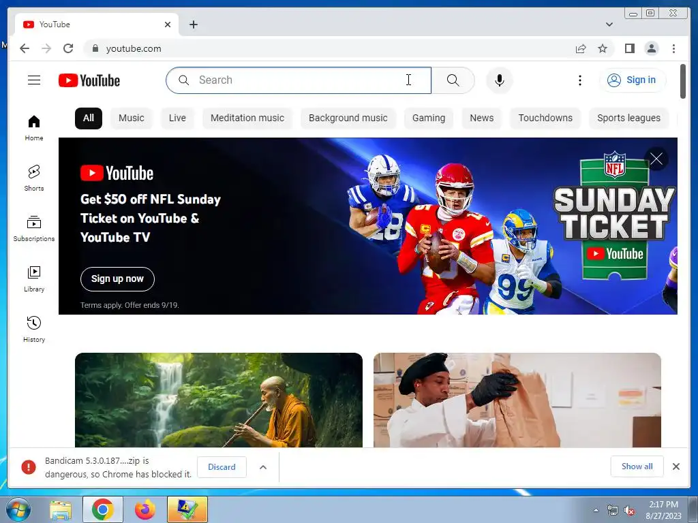This screenshot has height=523, width=698.
Task: Open History from sidebar
Action: (34, 330)
